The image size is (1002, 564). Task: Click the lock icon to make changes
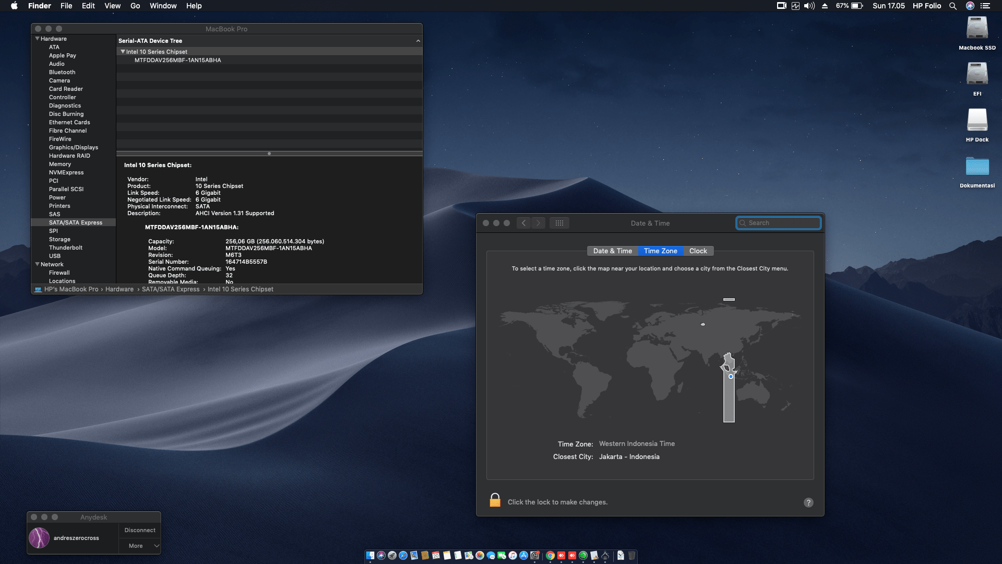495,501
